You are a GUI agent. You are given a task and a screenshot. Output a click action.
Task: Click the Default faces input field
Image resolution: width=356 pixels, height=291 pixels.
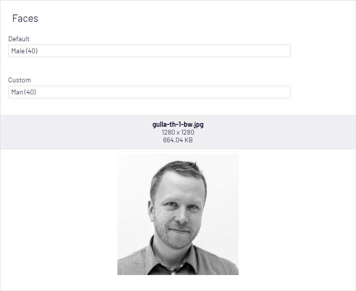click(149, 51)
